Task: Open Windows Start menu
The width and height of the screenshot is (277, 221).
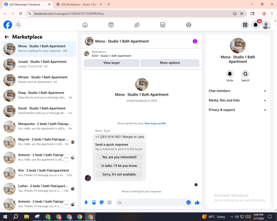Action: pos(5,217)
